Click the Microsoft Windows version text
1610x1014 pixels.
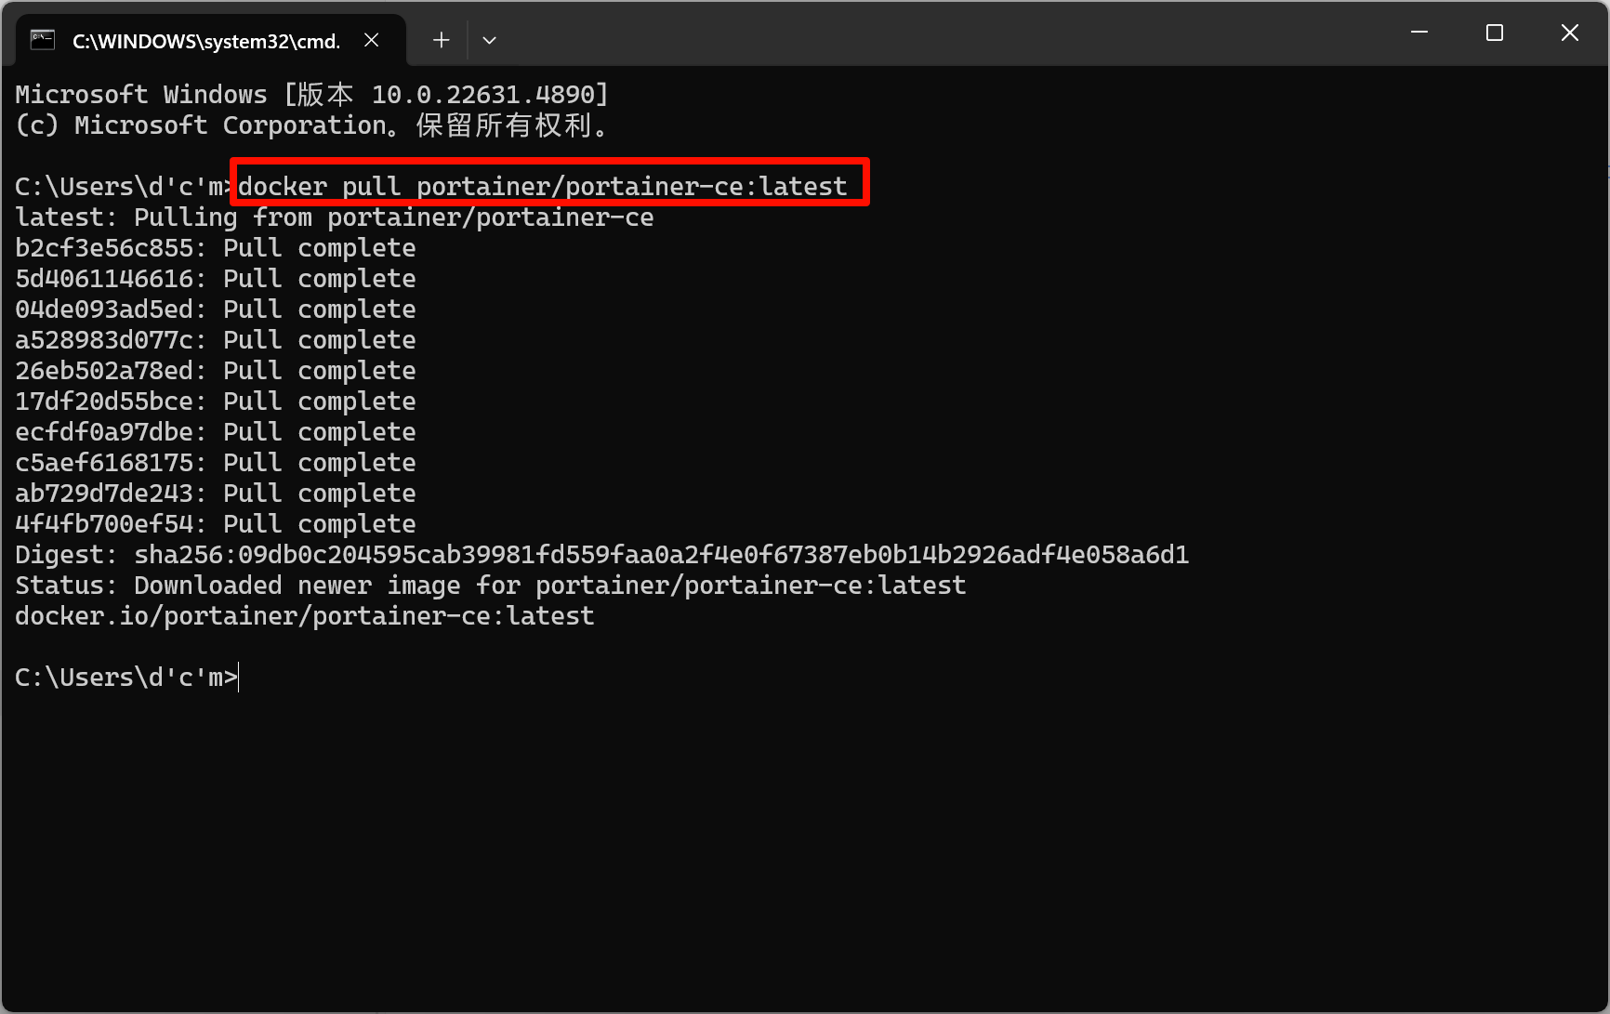(x=311, y=93)
